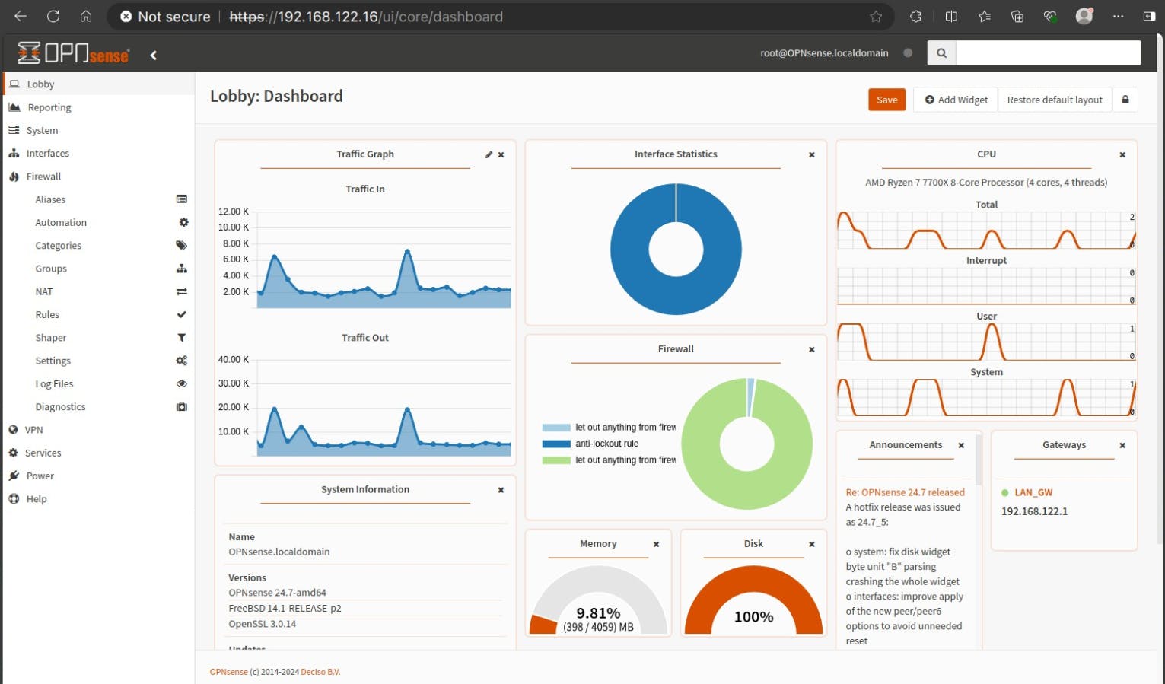Click the search magnifier icon
1165x684 pixels.
[x=941, y=53]
